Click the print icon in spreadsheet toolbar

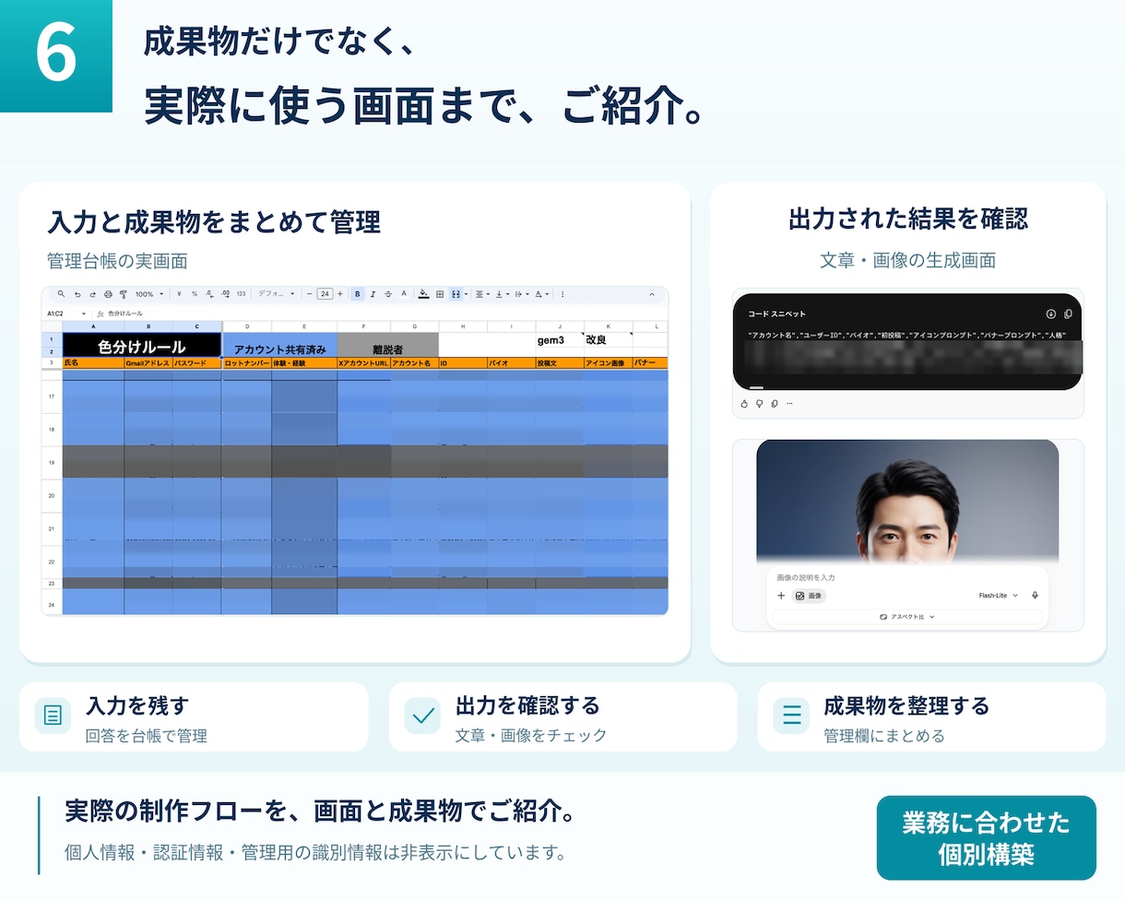point(108,294)
